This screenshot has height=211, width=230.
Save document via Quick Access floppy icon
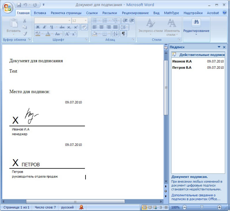click(x=19, y=5)
